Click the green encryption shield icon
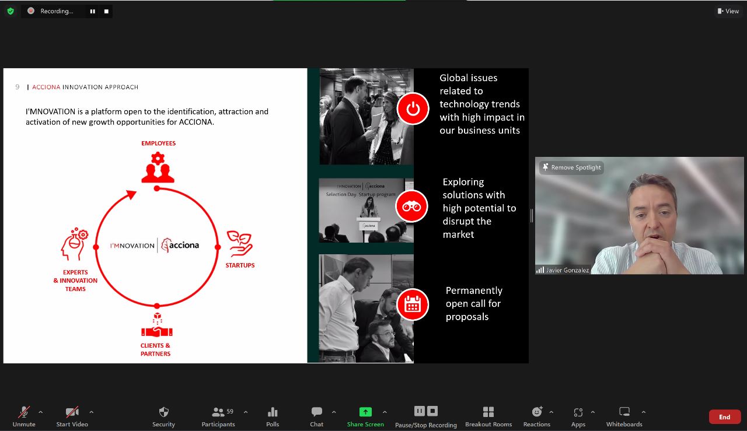Image resolution: width=747 pixels, height=431 pixels. [11, 11]
